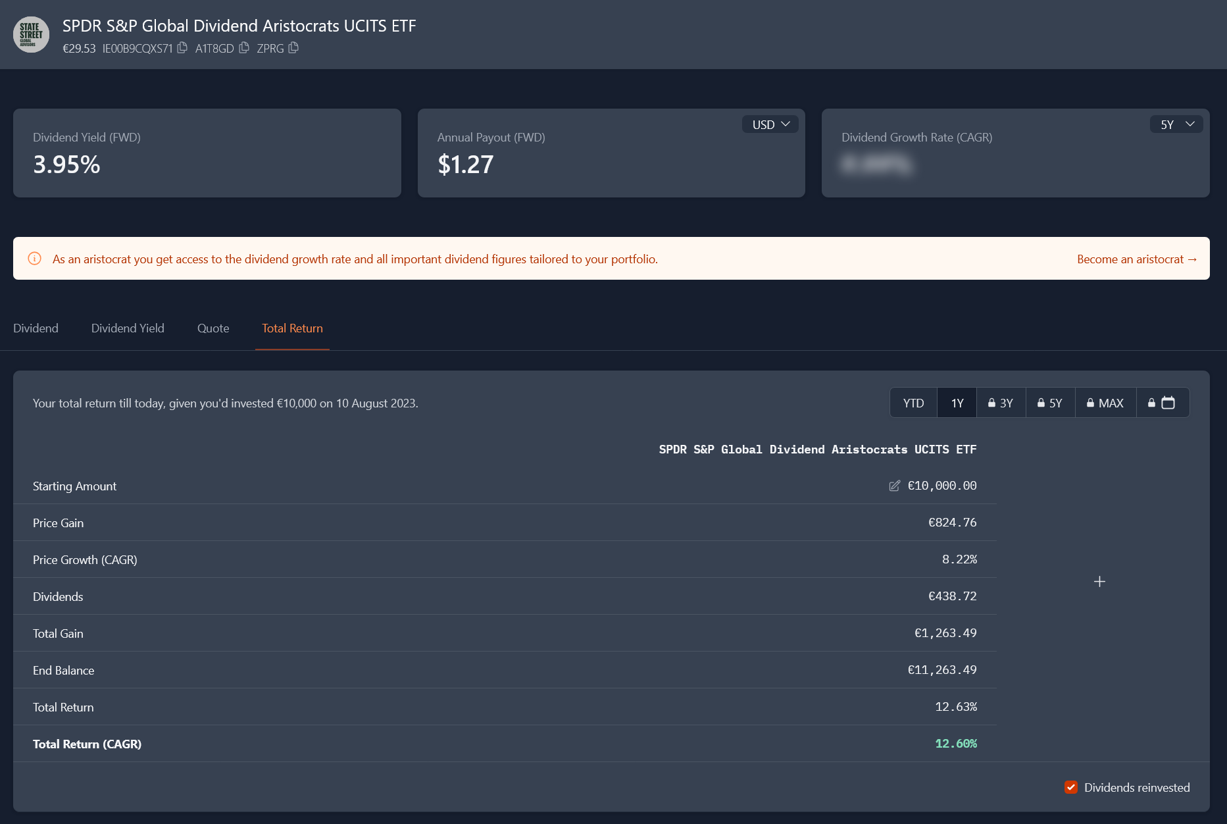Edit the starting amount with the pencil icon

click(894, 486)
